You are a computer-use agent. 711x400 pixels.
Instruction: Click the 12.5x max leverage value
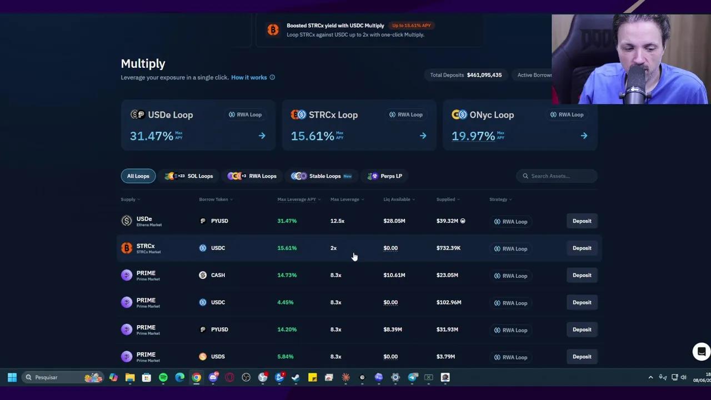(337, 221)
